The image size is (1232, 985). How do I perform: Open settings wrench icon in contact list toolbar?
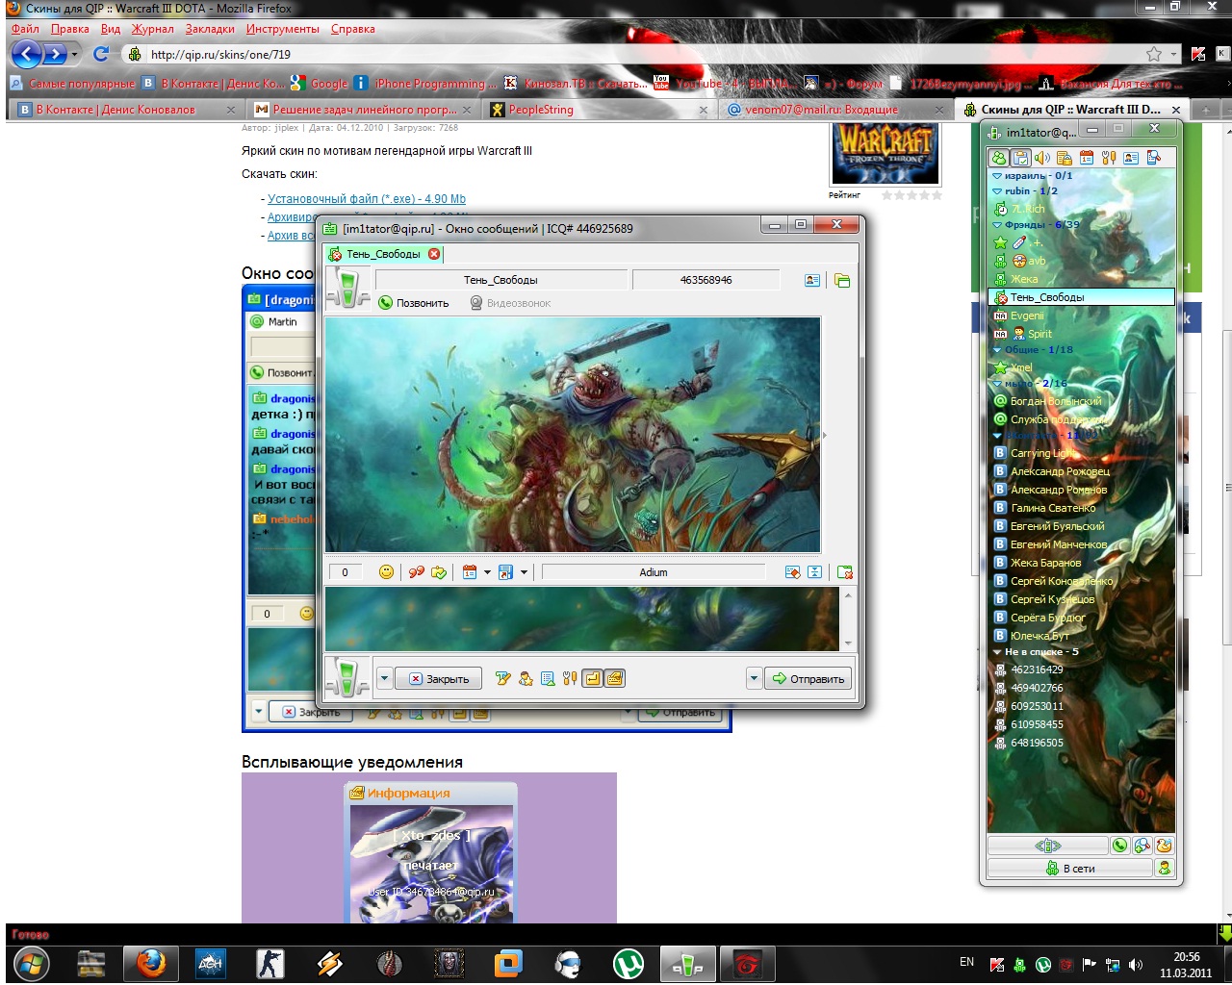point(1109,158)
